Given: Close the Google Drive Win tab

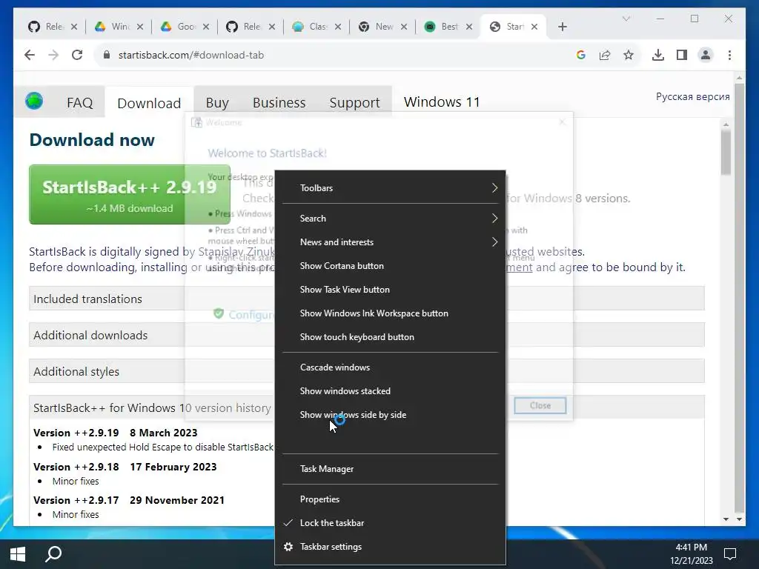Looking at the screenshot, I should [140, 27].
